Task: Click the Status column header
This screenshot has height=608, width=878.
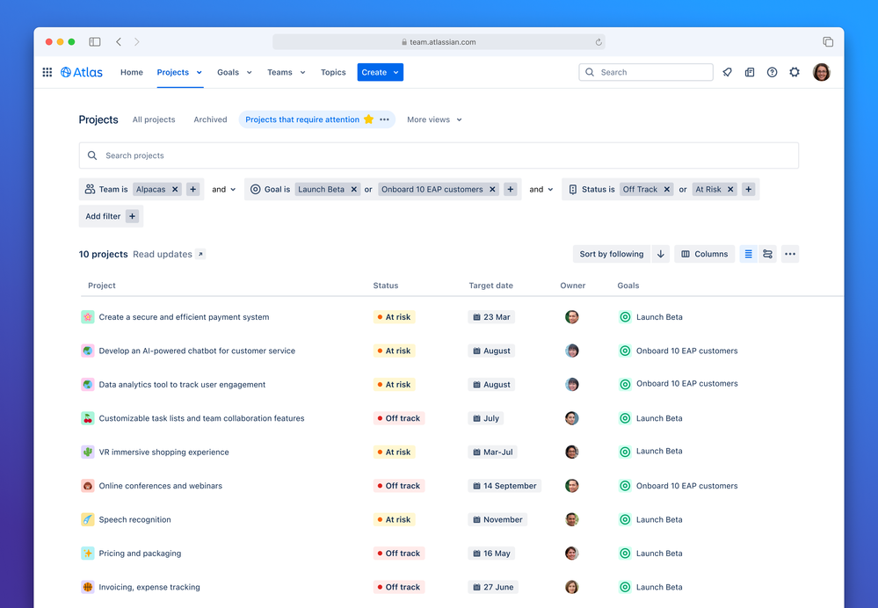Action: click(386, 286)
